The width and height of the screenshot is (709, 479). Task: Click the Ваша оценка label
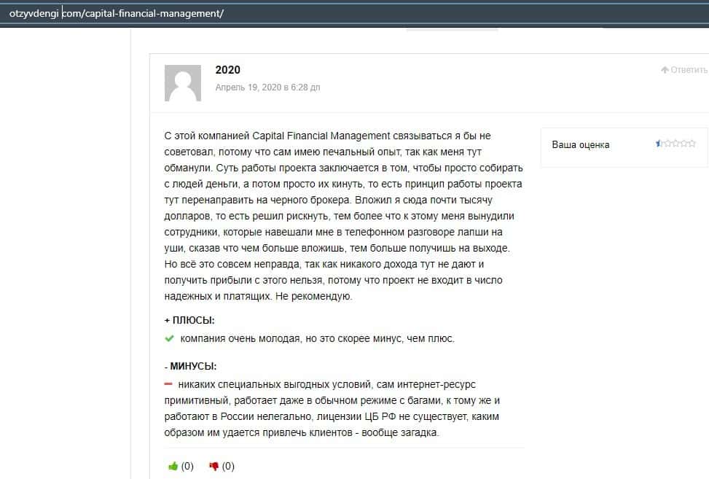tap(581, 145)
